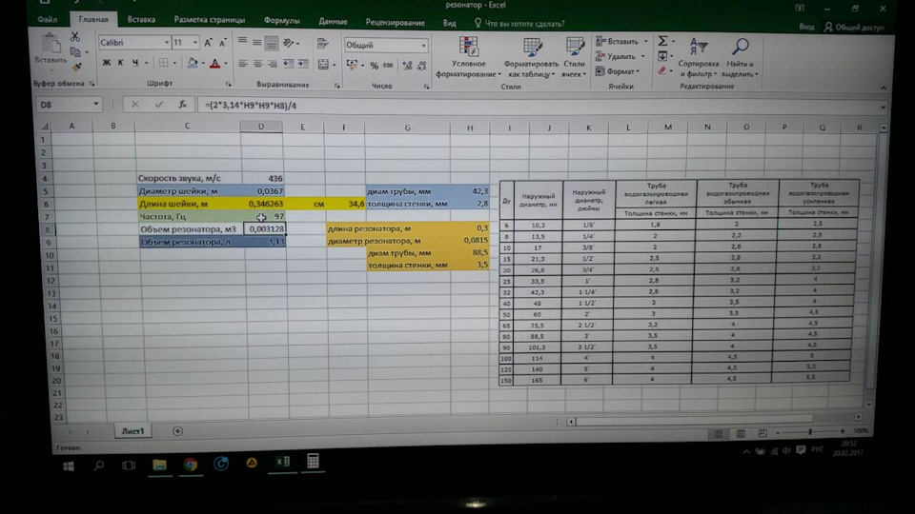Click the Fill down icon in Редактирование
Screen dimensions: 915x514
(x=662, y=56)
